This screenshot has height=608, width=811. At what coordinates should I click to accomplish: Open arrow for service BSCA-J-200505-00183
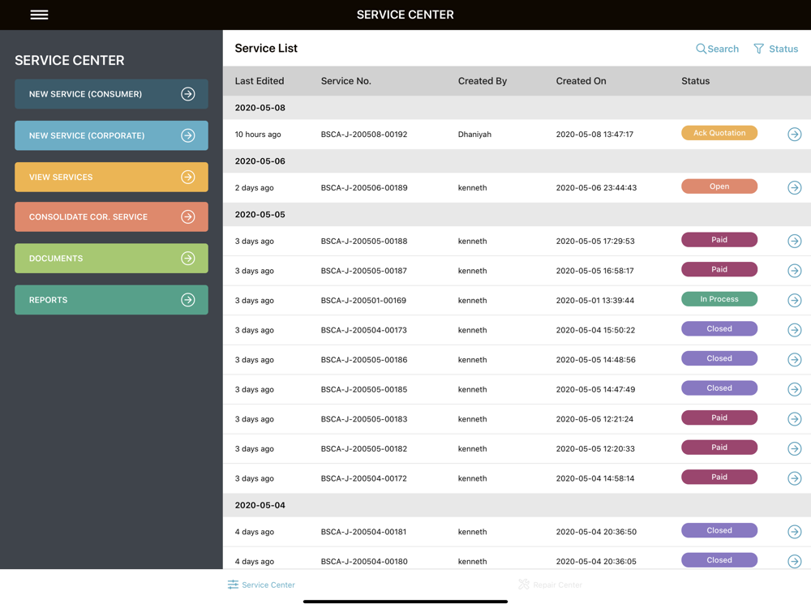pyautogui.click(x=794, y=419)
